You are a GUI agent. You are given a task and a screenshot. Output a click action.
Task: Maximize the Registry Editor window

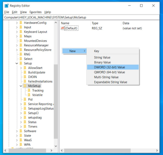[x=141, y=6]
